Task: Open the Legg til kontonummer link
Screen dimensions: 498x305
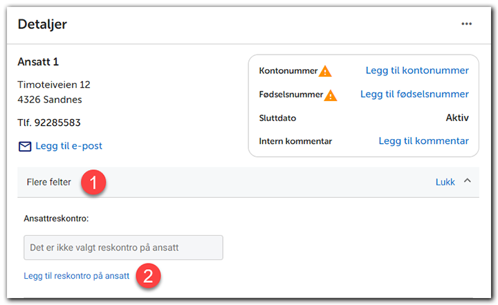Action: (x=416, y=71)
